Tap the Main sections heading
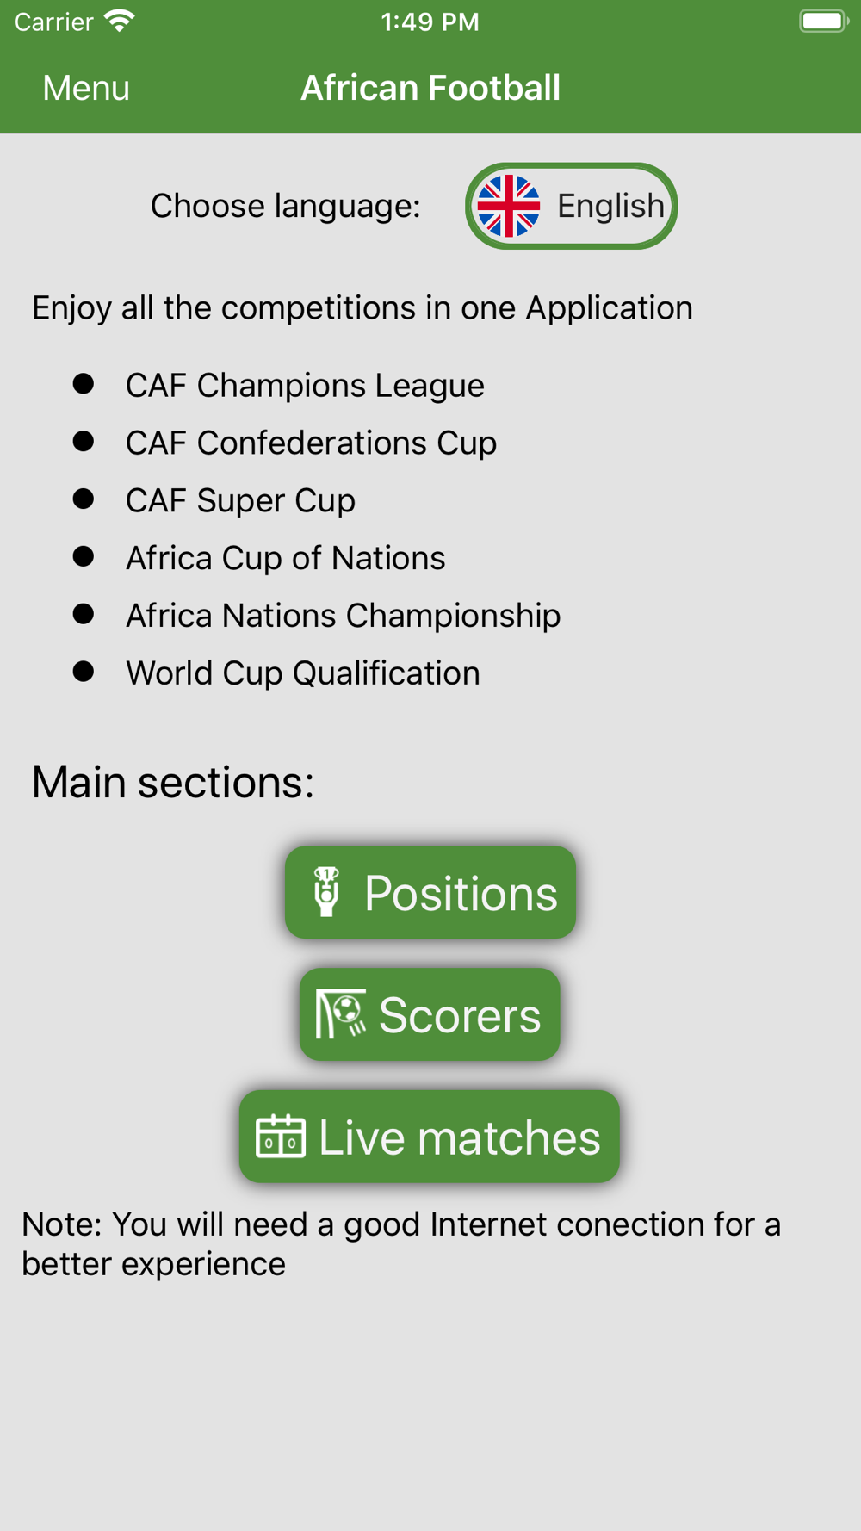Viewport: 861px width, 1531px height. pyautogui.click(x=173, y=782)
